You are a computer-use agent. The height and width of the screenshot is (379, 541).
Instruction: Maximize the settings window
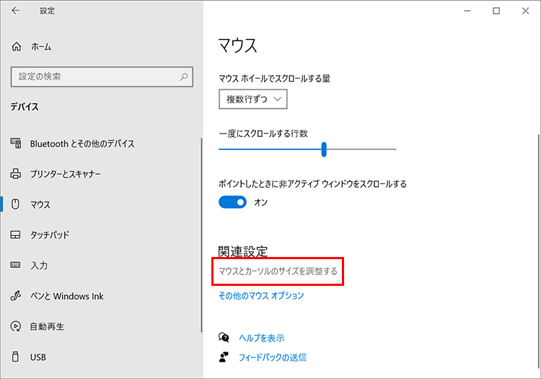click(496, 11)
